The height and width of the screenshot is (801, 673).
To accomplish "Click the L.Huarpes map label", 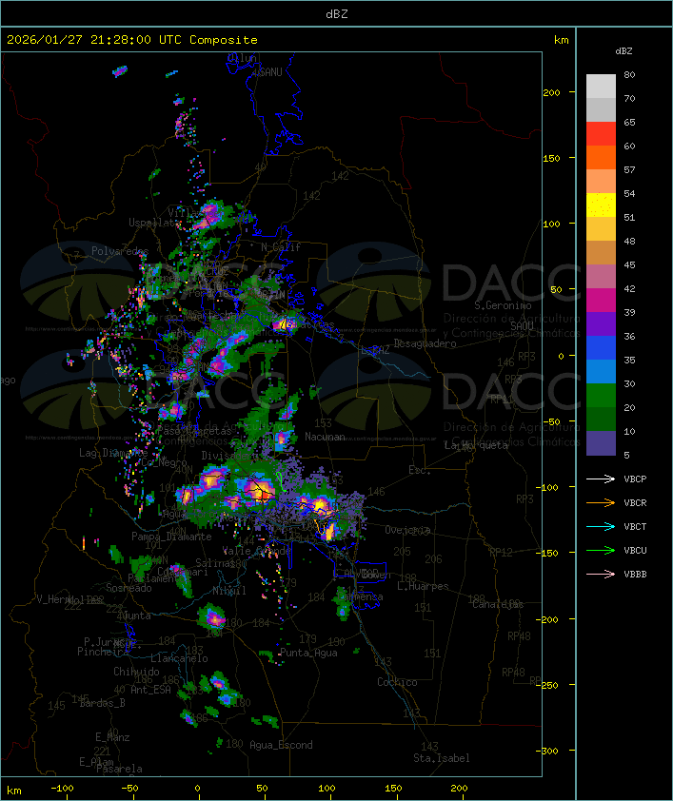I will (423, 586).
